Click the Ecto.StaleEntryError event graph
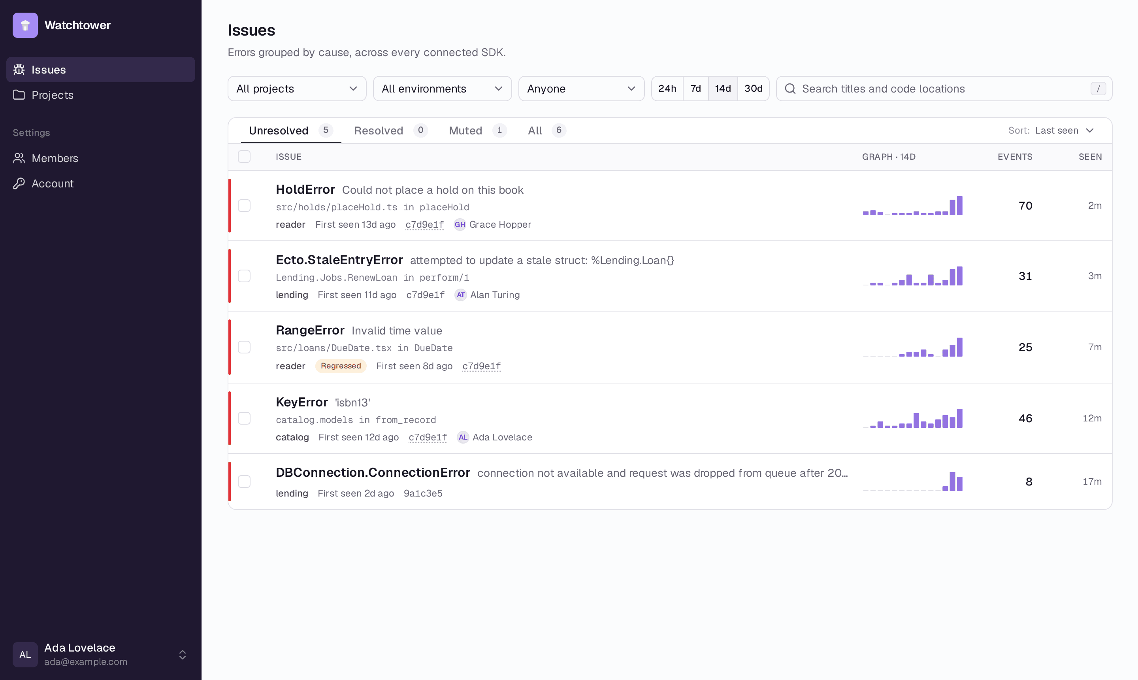This screenshot has width=1138, height=680. (x=913, y=276)
